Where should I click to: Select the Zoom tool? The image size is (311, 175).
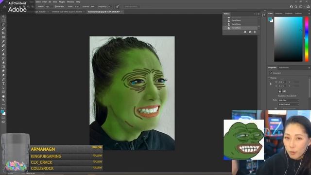3,101
